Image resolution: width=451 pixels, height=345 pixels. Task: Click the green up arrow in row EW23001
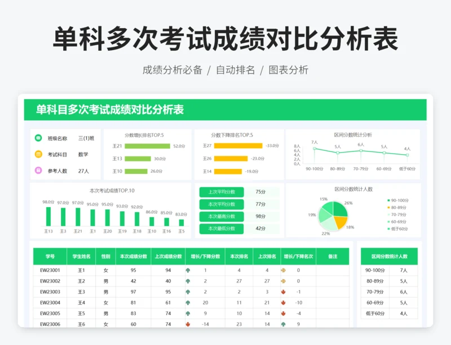188,270
